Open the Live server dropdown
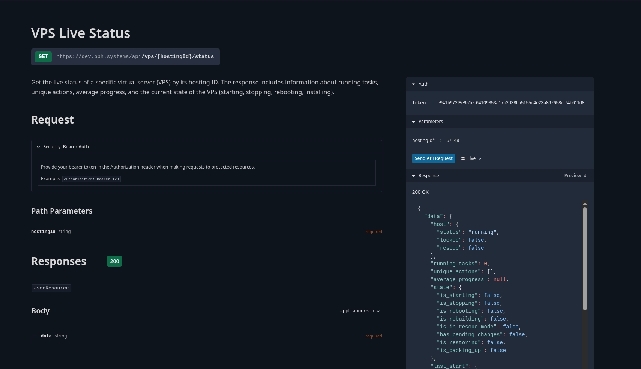Image resolution: width=641 pixels, height=369 pixels. (x=471, y=158)
